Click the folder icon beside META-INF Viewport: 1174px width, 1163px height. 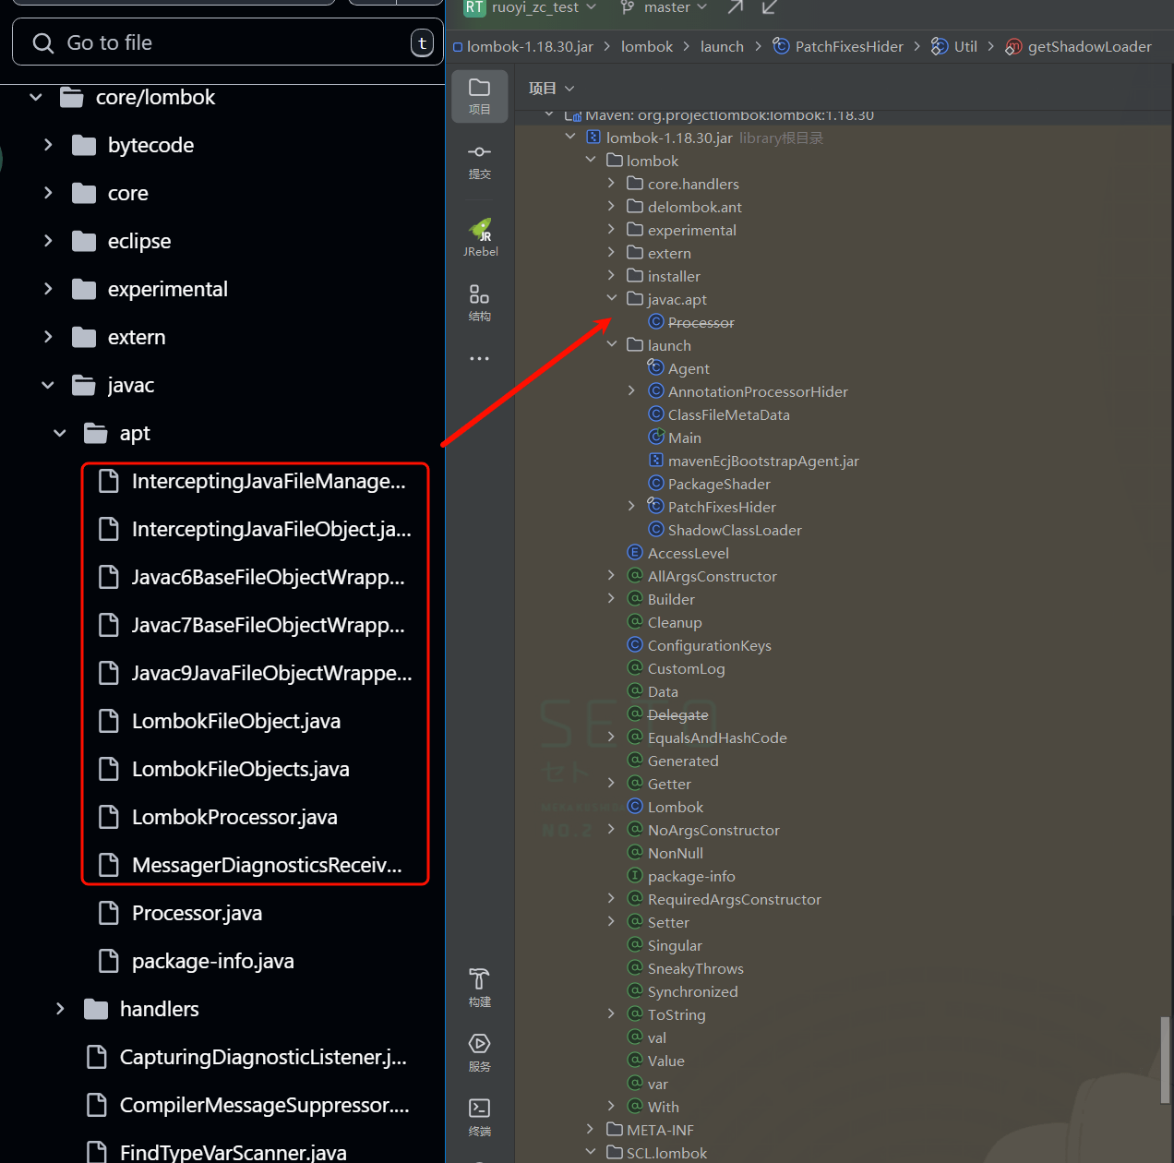[615, 1129]
